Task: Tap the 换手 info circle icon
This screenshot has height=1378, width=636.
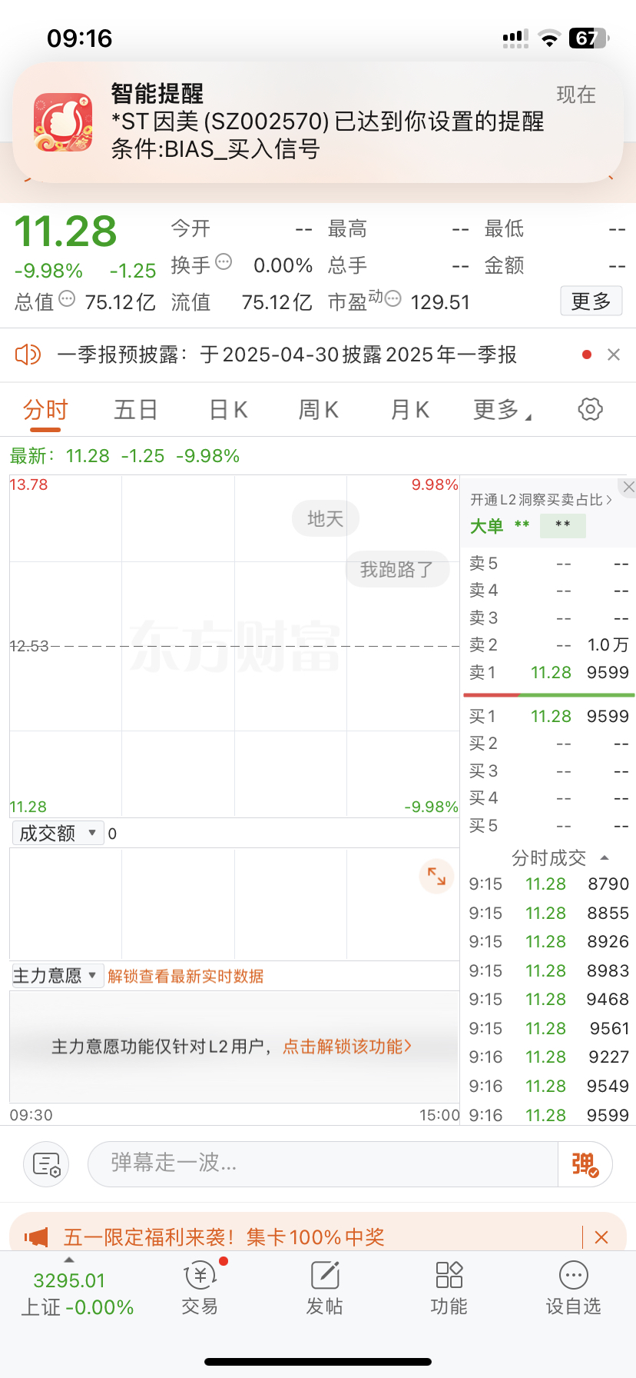Action: [x=224, y=262]
